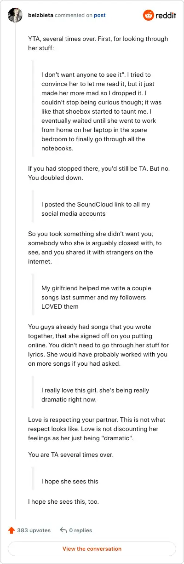Click the curved reply arrow icon
The height and width of the screenshot is (564, 184).
[63, 530]
